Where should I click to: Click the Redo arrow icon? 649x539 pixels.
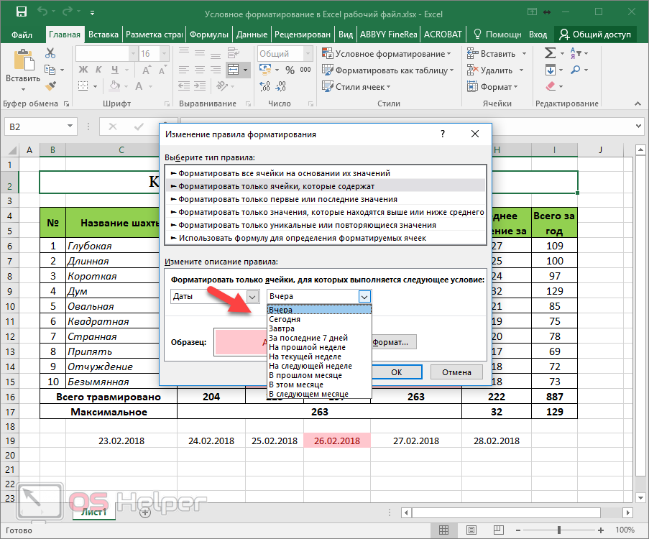[67, 12]
